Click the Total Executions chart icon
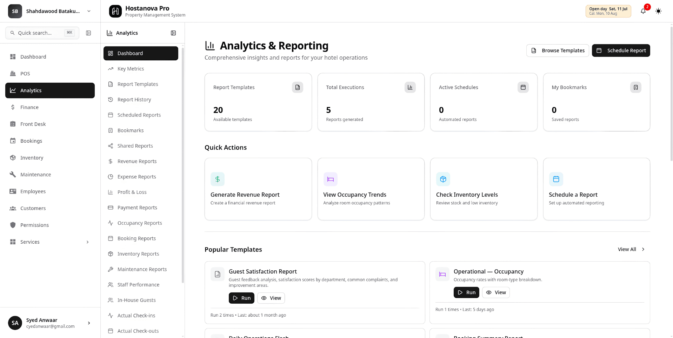Viewport: 673px width, 338px height. (x=410, y=87)
